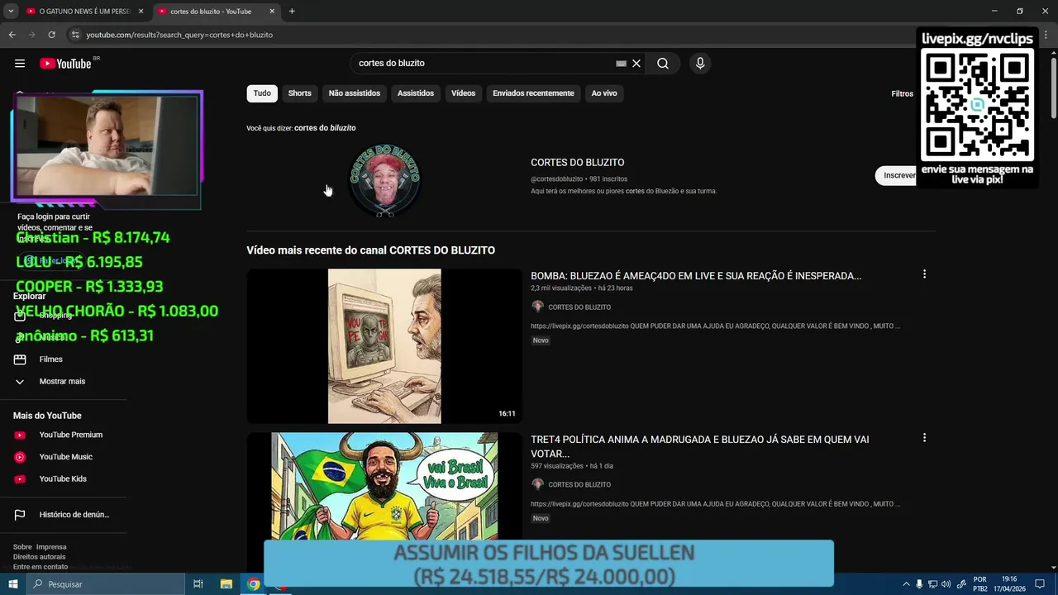Open the 'Sobre' footer link

coord(22,547)
